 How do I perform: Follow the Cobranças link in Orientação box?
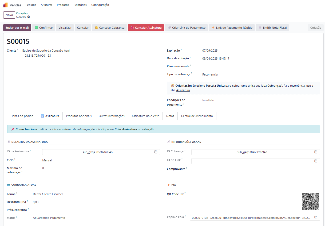click(275, 86)
